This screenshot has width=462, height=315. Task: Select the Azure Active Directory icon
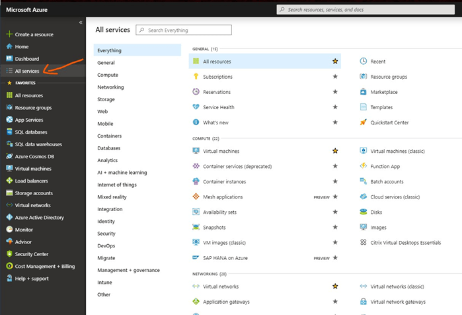pyautogui.click(x=9, y=217)
